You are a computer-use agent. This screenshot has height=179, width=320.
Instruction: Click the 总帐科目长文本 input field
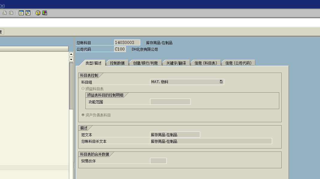point(211,141)
